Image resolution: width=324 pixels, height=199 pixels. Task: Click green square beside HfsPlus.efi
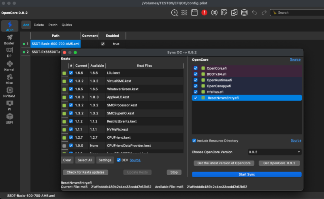pyautogui.click(x=203, y=92)
